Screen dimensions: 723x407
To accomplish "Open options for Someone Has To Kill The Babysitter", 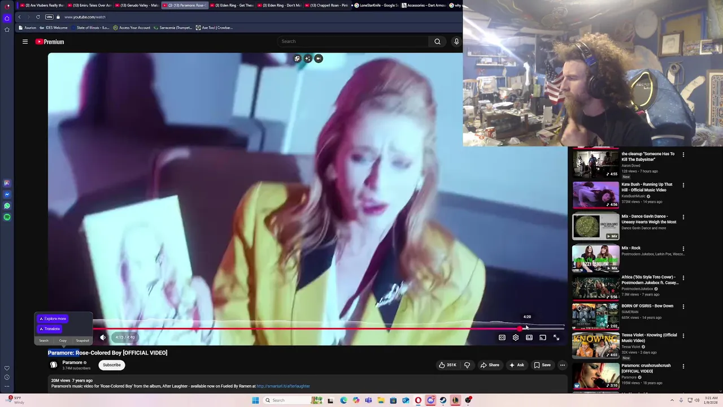I will point(683,154).
